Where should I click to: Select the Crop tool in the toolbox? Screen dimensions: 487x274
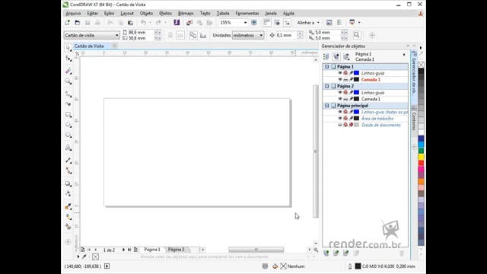click(68, 71)
